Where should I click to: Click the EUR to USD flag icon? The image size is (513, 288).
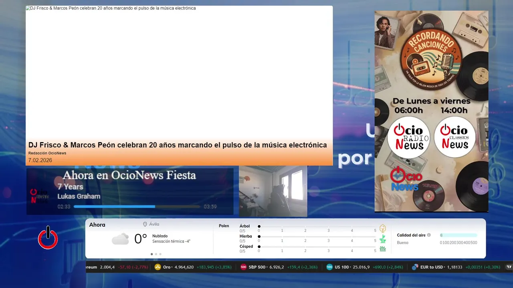(415, 267)
